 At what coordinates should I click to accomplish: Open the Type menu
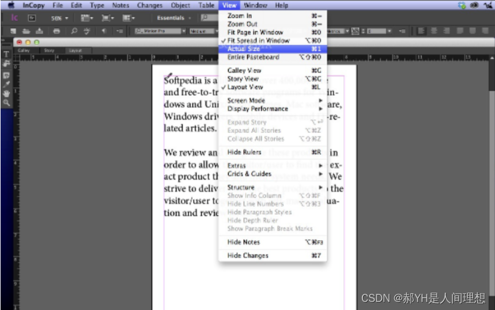pos(97,5)
